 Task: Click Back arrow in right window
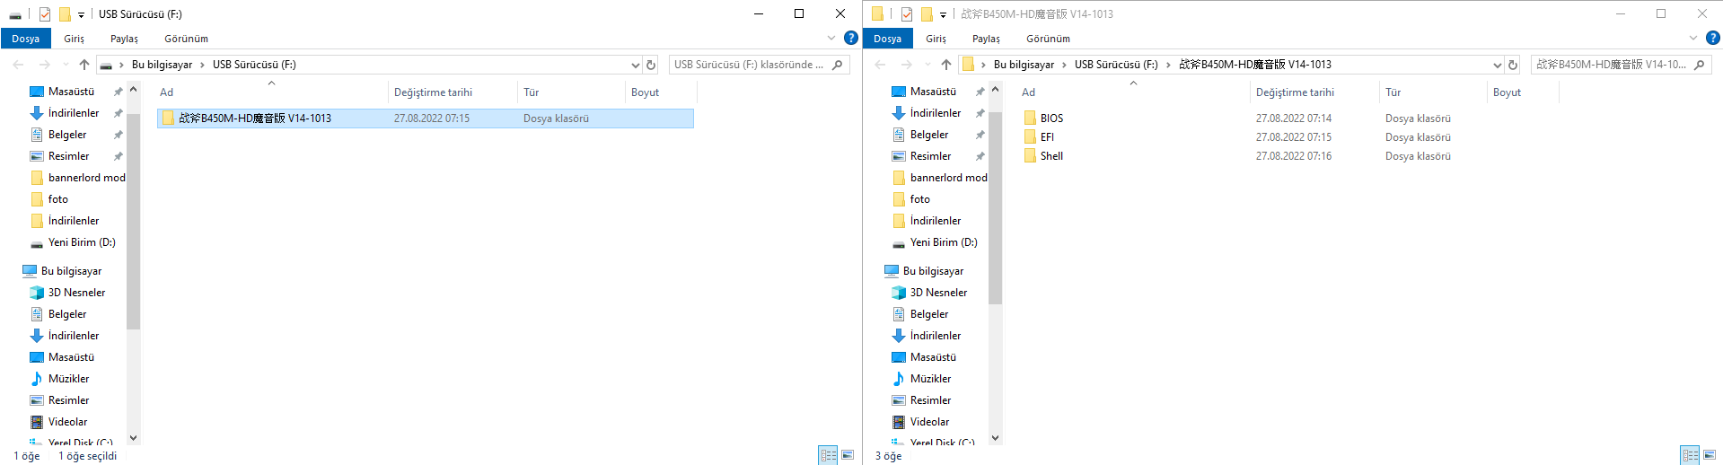[x=880, y=65]
